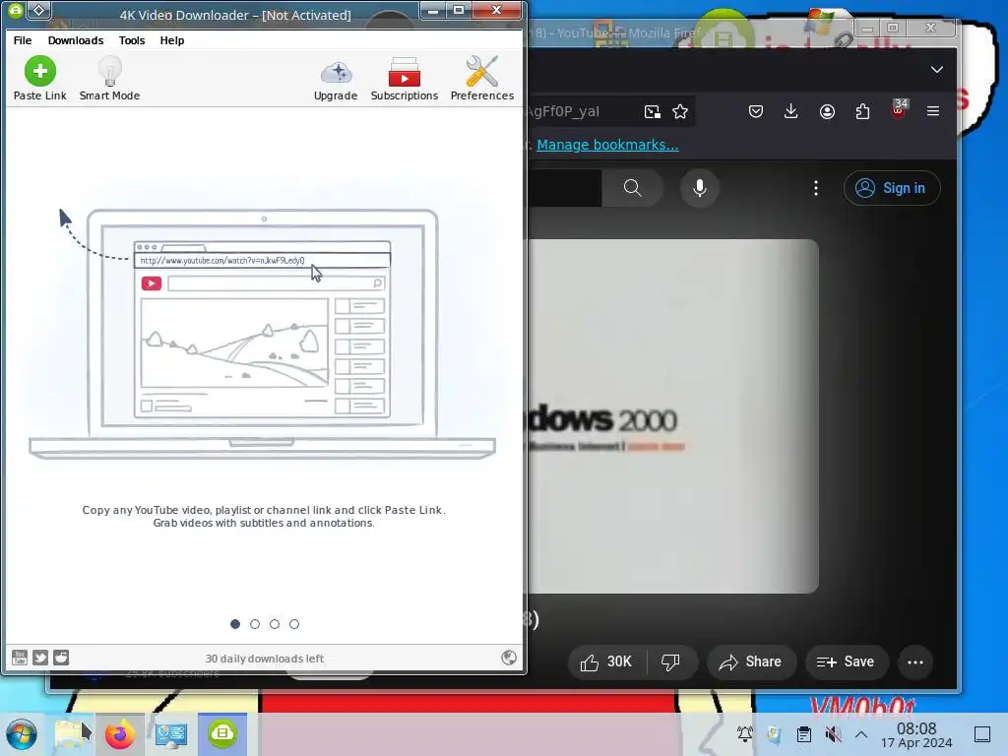Click the YouTube icon in status bar
This screenshot has height=756, width=1008.
20,657
